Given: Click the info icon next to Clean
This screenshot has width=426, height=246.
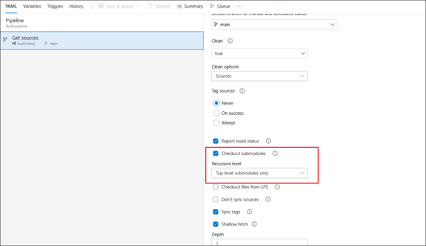Looking at the screenshot, I should click(x=230, y=41).
